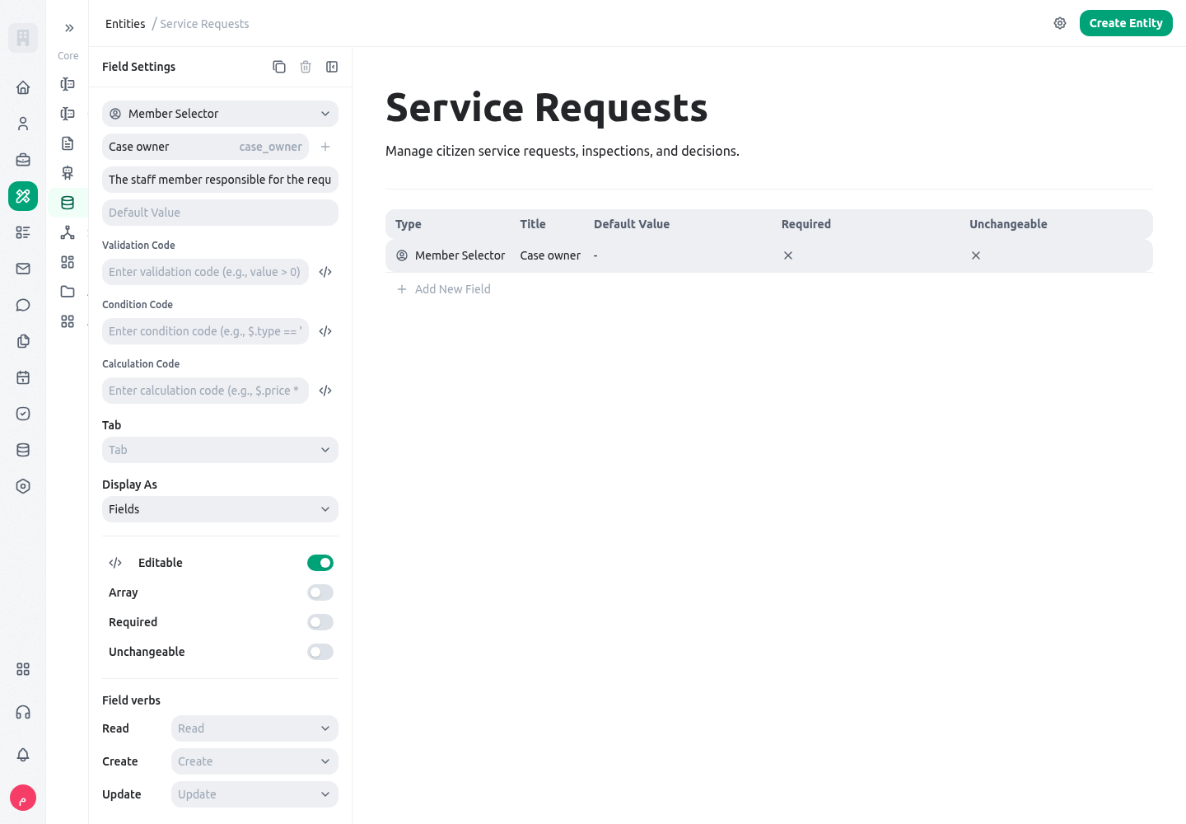Click the Case owner title field

tap(205, 147)
